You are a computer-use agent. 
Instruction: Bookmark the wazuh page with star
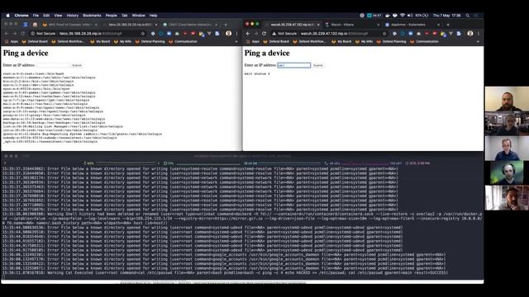(x=384, y=34)
